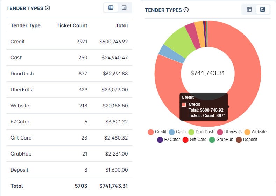Viewport: 276px width, 196px height.
Task: Hide Cash series via legend entry
Action: (177, 132)
